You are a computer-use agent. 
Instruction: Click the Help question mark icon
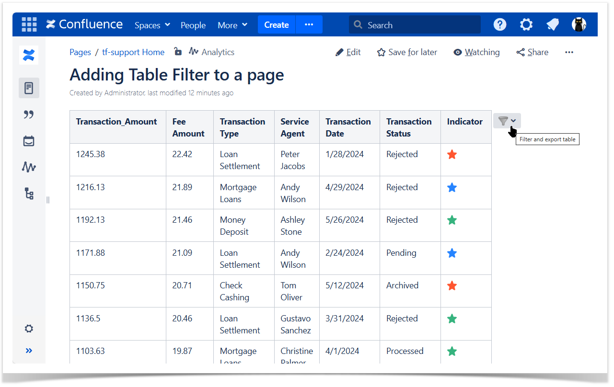pos(500,24)
